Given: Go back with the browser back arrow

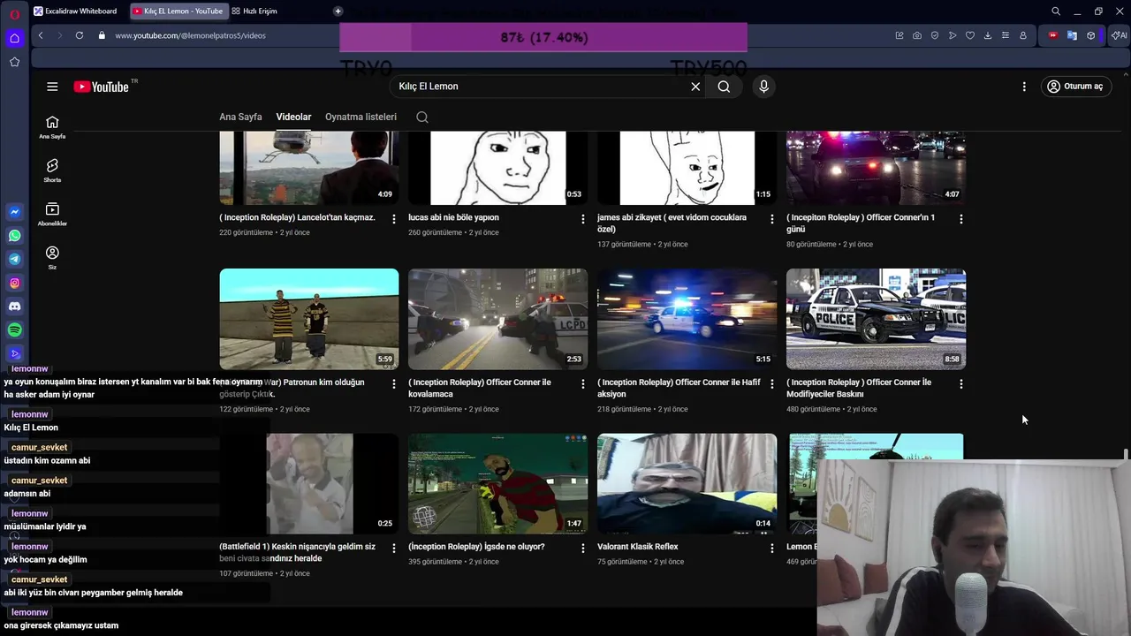Looking at the screenshot, I should (x=41, y=35).
